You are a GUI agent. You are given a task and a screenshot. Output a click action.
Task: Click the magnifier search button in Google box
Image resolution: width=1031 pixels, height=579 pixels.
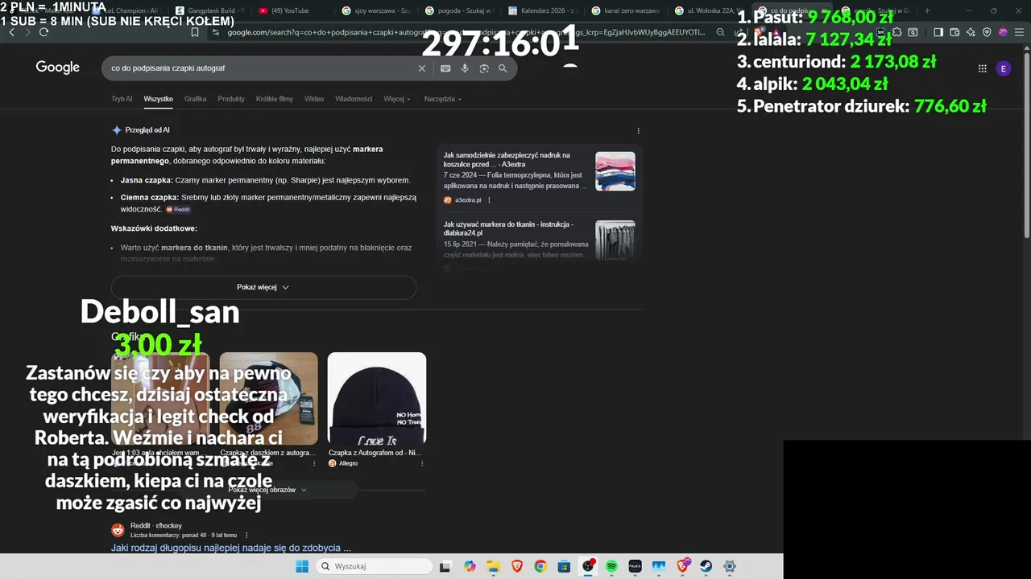(x=503, y=68)
